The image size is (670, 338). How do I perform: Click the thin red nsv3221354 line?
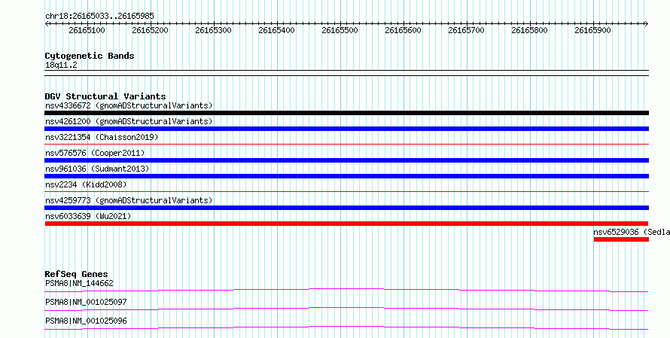(346, 145)
